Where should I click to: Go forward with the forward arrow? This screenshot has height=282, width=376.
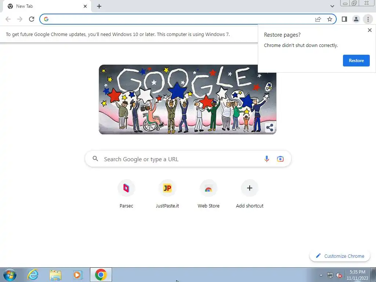point(20,19)
